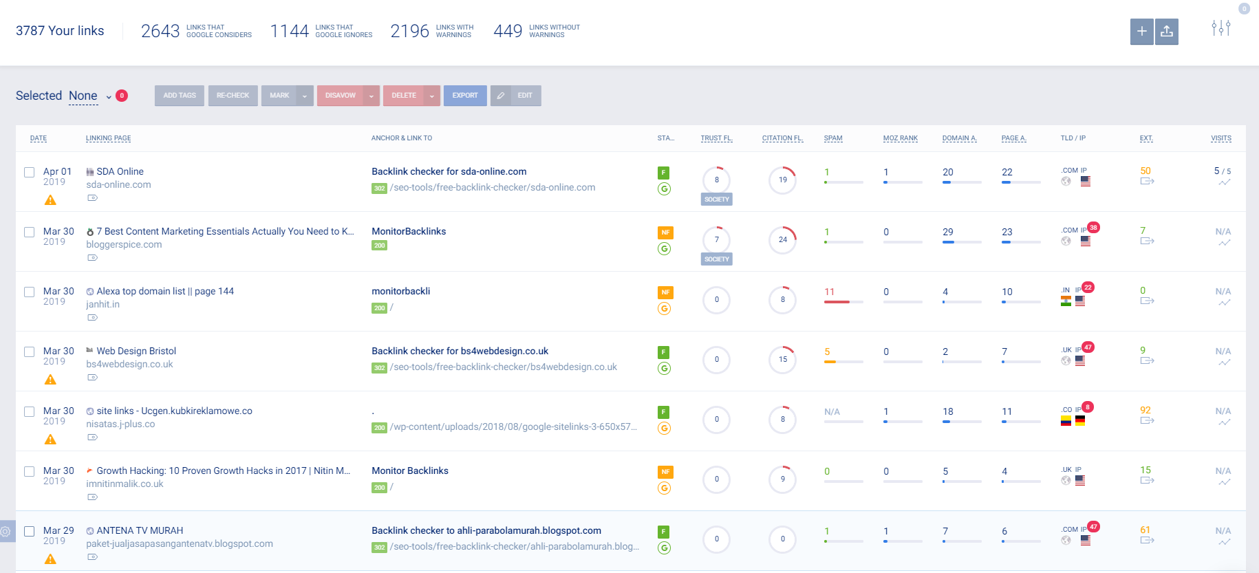Image resolution: width=1259 pixels, height=573 pixels.
Task: Sort by the Trust Flow column header
Action: tap(716, 138)
